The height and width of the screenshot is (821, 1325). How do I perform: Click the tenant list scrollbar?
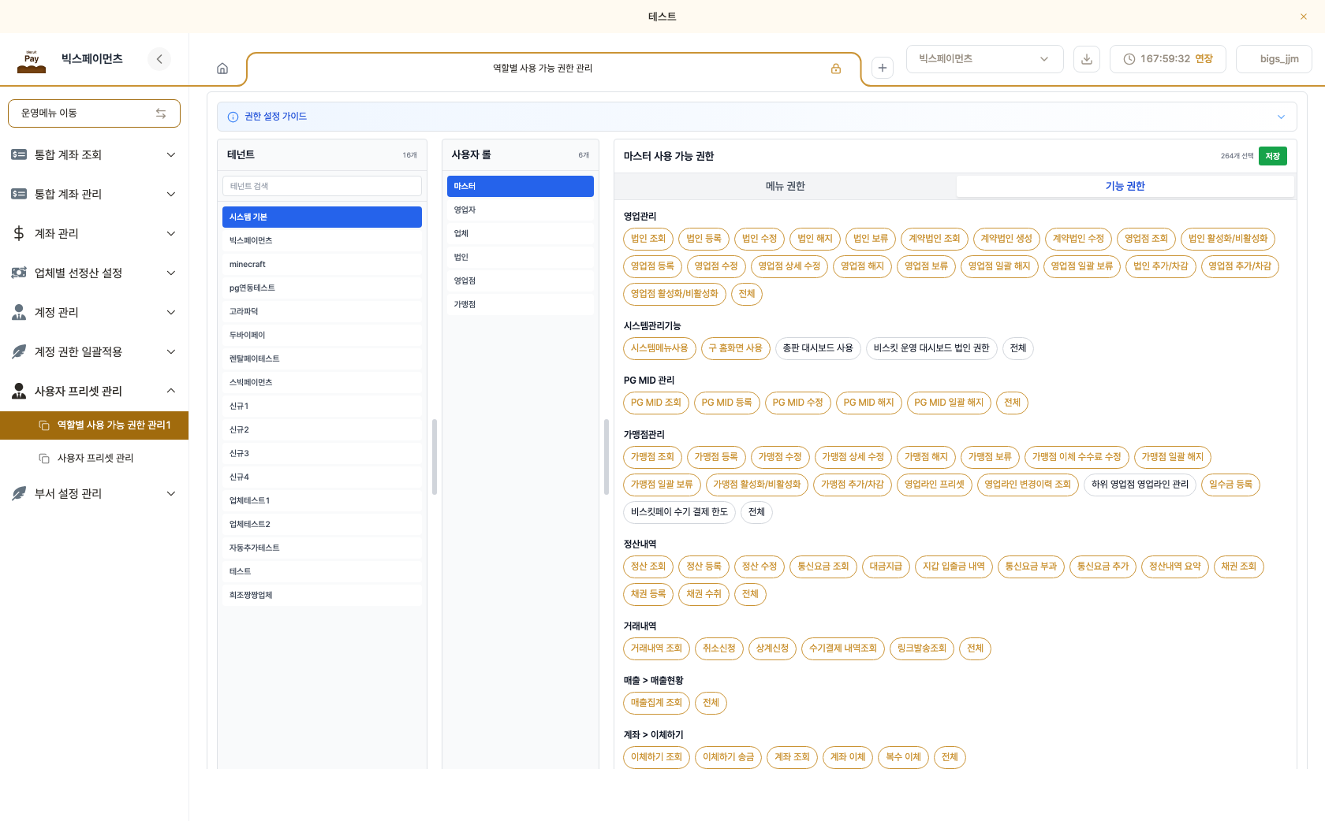(x=435, y=457)
